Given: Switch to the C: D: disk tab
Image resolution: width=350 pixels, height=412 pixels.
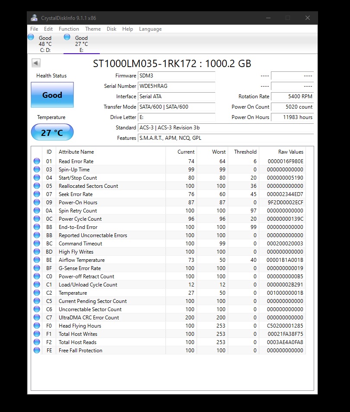Looking at the screenshot, I should (x=45, y=44).
